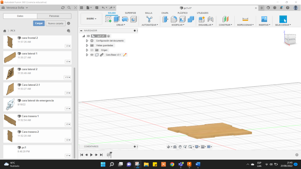
Task: Select the Joint tool
Action: pos(210,19)
